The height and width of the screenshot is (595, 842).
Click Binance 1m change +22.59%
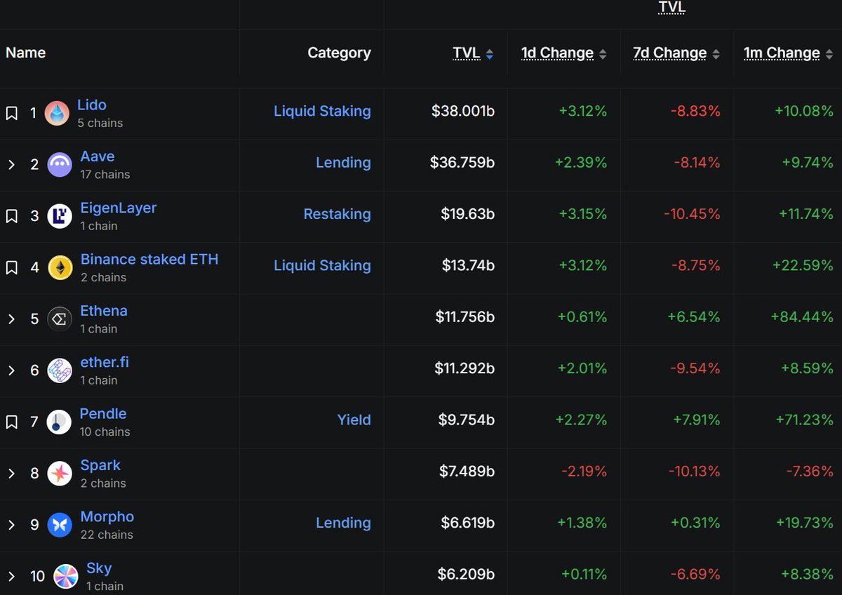(x=803, y=266)
